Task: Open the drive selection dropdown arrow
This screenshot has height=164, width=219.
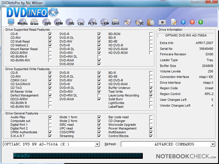Action: (x=97, y=144)
